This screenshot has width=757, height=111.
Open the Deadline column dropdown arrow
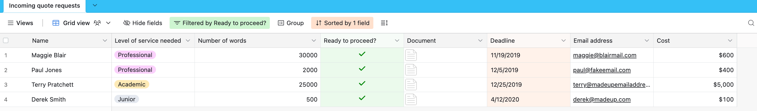click(x=563, y=40)
